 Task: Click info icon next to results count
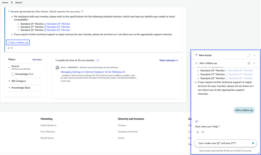[98, 60]
